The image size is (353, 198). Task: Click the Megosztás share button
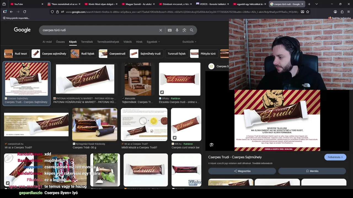click(x=242, y=171)
